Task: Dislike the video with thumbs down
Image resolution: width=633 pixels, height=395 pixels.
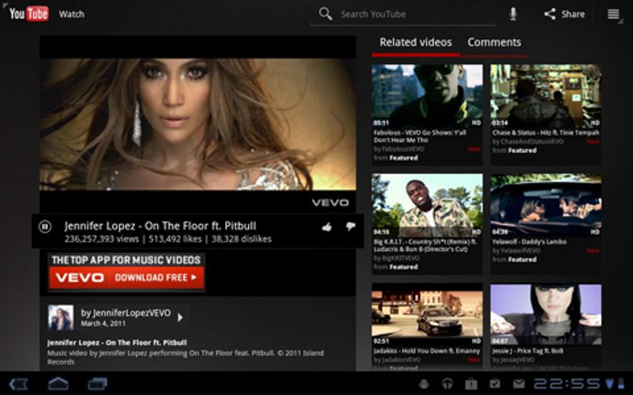Action: [x=350, y=227]
